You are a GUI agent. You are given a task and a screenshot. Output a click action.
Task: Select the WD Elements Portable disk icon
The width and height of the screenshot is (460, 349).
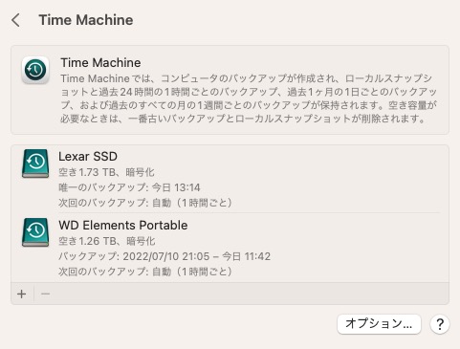pos(35,232)
